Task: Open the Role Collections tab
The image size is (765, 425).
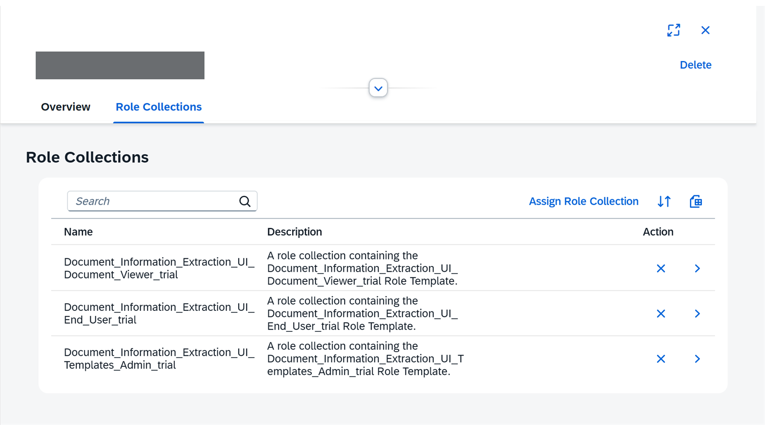Action: [159, 107]
